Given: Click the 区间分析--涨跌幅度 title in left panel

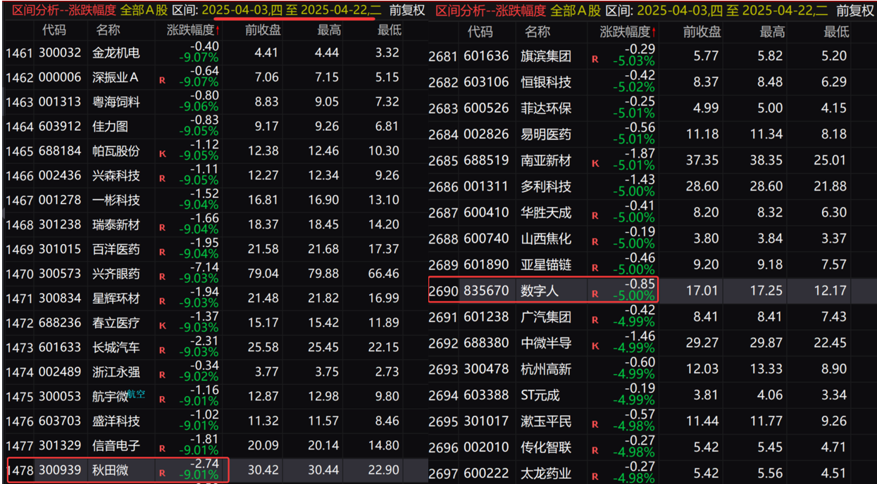Looking at the screenshot, I should 63,10.
